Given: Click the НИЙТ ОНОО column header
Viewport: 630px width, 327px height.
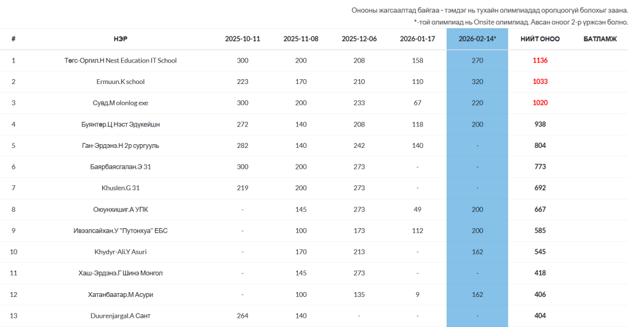Looking at the screenshot, I should point(540,39).
